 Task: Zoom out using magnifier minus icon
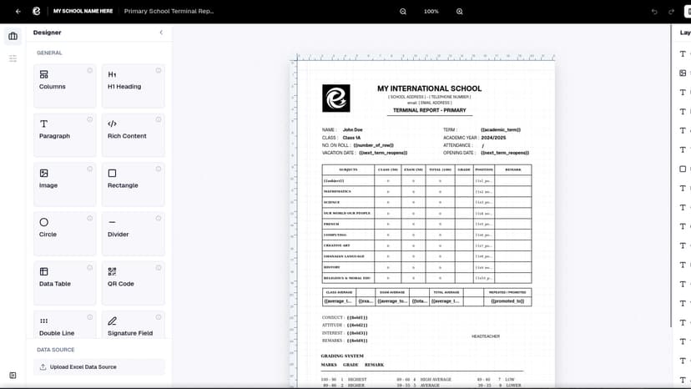(403, 12)
